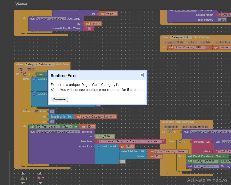Image resolution: width=231 pixels, height=185 pixels.
Task: Dismiss the Runtime Error dialog
Action: click(x=59, y=99)
